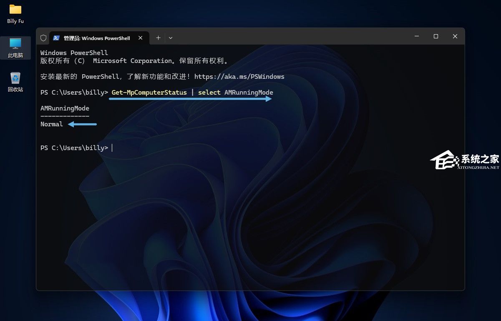Maximize the terminal window
501x321 pixels.
pyautogui.click(x=436, y=36)
